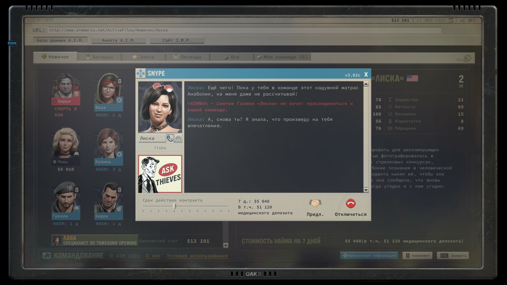Click the helmet icon on Мышь portrait
Viewport: 507px width, 285px height.
(x=77, y=154)
